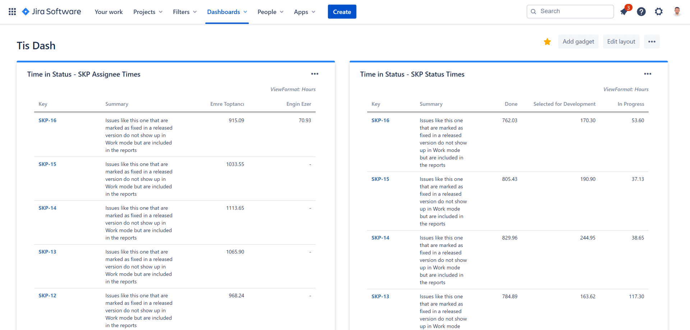Image resolution: width=690 pixels, height=330 pixels.
Task: Click Time in Status - SKP Assignee Times title
Action: tap(84, 74)
